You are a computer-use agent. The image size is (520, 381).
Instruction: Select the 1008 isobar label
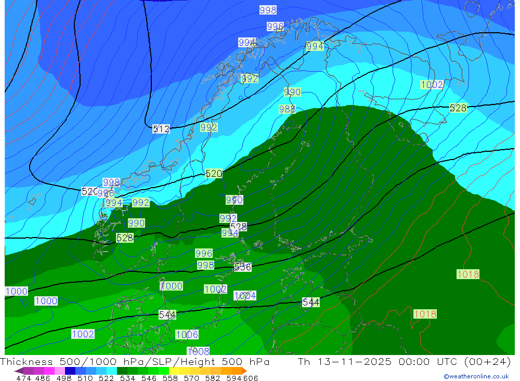tap(198, 351)
